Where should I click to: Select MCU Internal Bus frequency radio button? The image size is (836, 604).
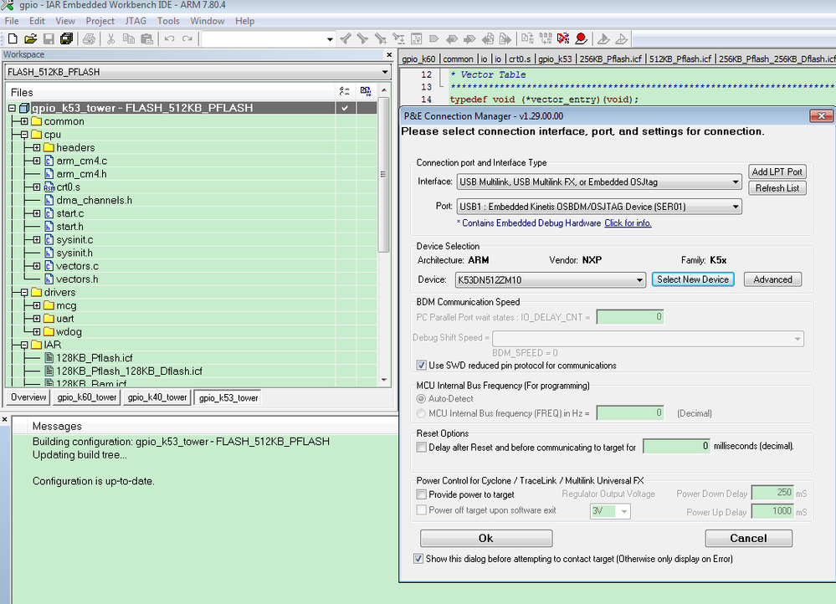tap(421, 413)
